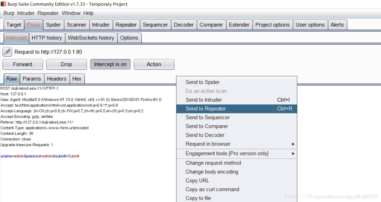Open the Sequencer tab

pos(155,25)
